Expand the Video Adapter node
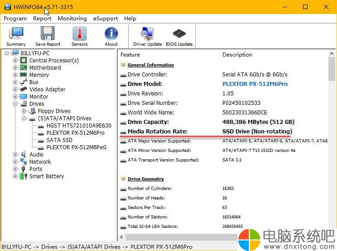Screen dimensions: 337x251 click(x=15, y=89)
